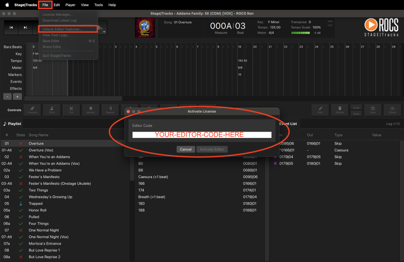
Task: Click the Edit pencil button
Action: pyautogui.click(x=320, y=110)
